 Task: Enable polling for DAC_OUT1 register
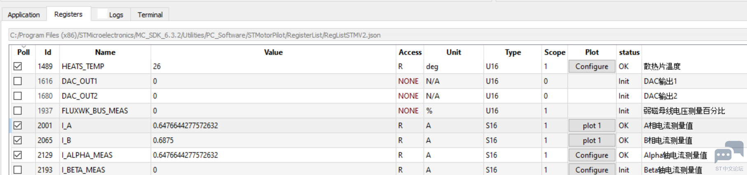18,81
